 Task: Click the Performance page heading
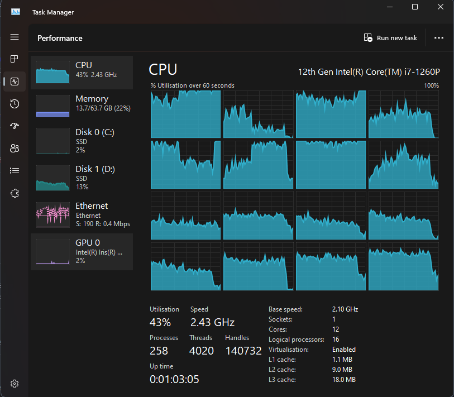60,38
